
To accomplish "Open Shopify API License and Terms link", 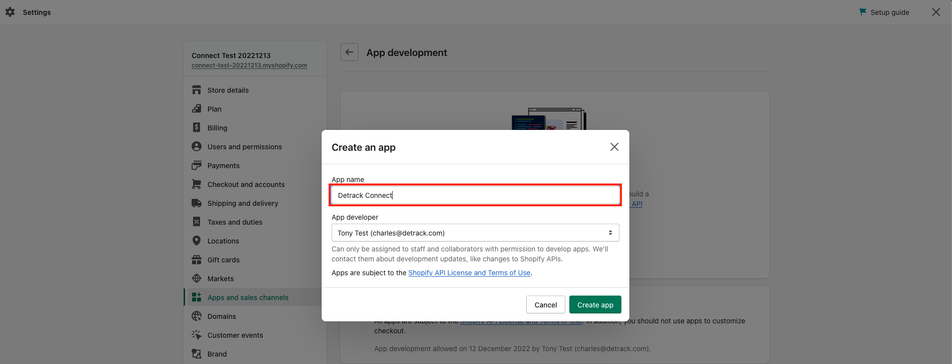I will point(470,273).
